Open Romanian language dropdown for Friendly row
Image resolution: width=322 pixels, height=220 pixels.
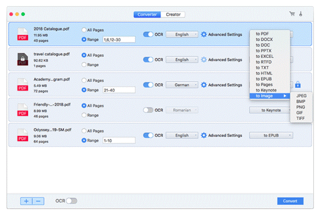pyautogui.click(x=182, y=110)
